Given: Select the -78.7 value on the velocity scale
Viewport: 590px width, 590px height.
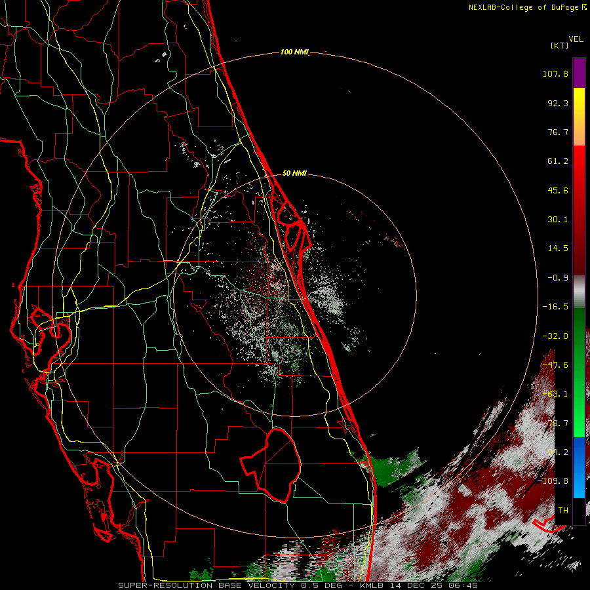Looking at the screenshot, I should [x=555, y=423].
